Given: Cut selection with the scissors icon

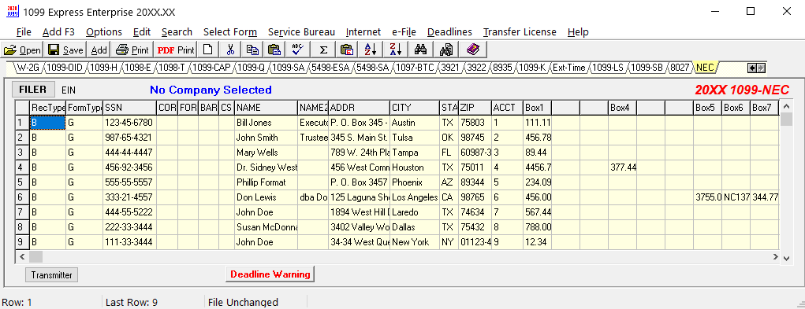Looking at the screenshot, I should 230,50.
